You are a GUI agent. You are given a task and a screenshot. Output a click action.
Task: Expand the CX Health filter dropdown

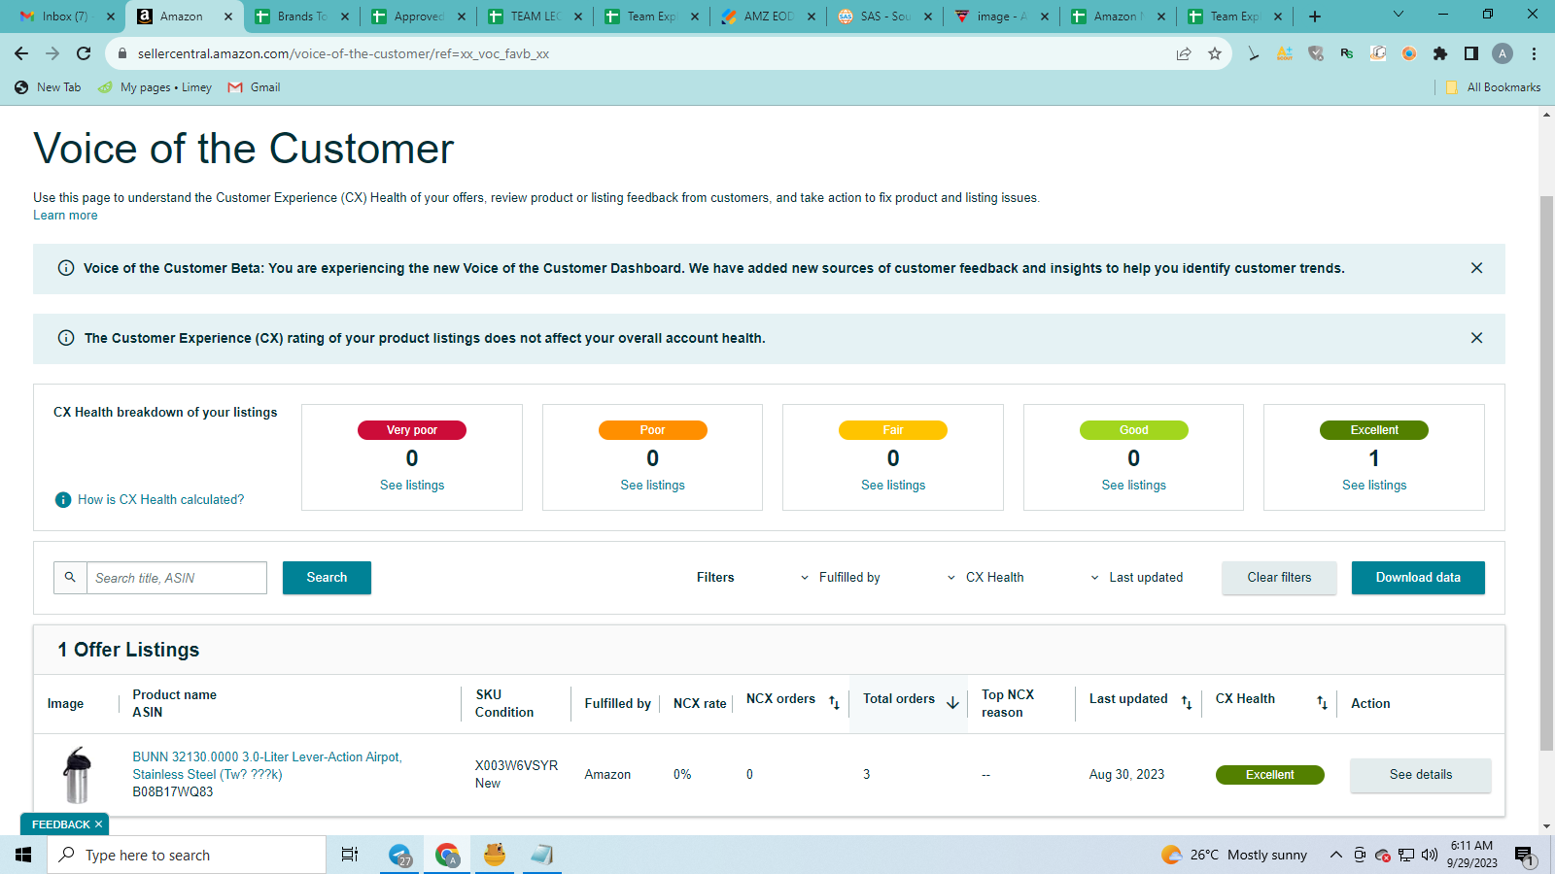click(x=985, y=577)
